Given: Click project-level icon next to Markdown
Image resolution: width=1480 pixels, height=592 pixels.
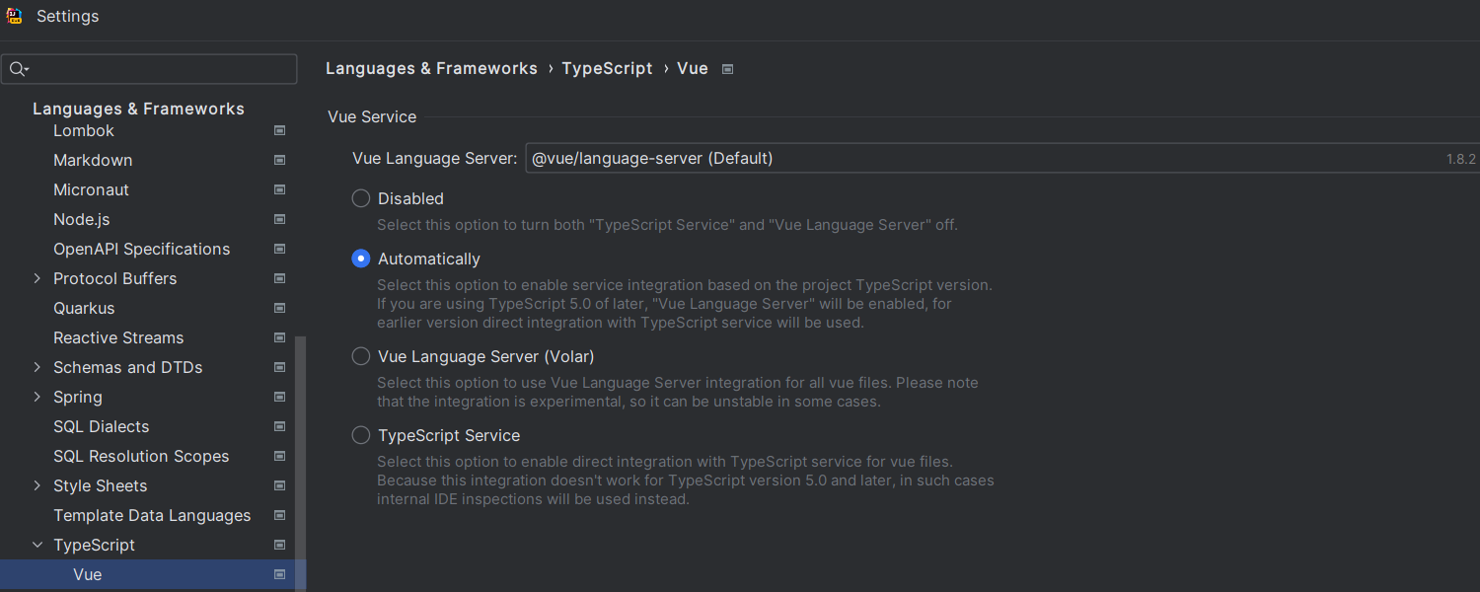Looking at the screenshot, I should click(x=279, y=160).
